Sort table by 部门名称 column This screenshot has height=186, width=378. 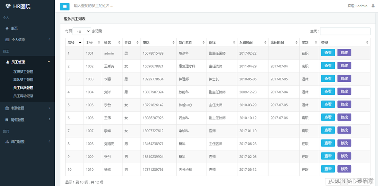click(x=204, y=42)
